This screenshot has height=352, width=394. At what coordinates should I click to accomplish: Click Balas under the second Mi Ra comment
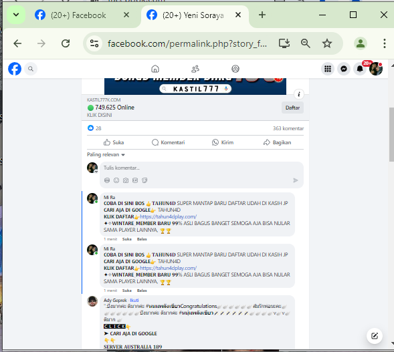(142, 291)
